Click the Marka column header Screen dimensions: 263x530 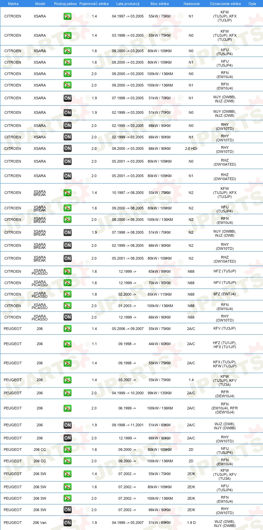click(x=13, y=4)
